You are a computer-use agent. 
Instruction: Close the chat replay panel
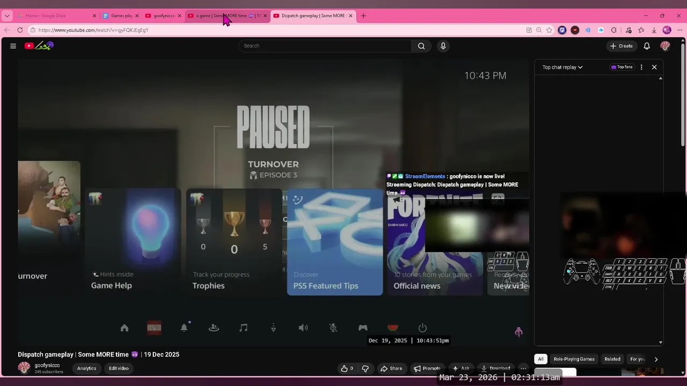point(654,67)
